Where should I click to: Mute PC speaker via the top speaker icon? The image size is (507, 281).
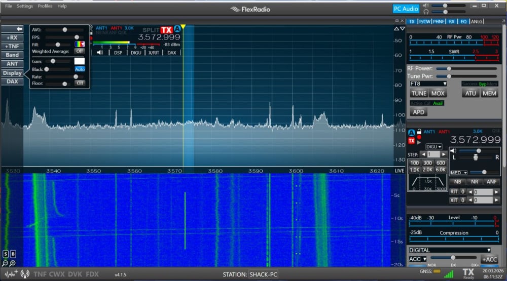[x=426, y=6]
